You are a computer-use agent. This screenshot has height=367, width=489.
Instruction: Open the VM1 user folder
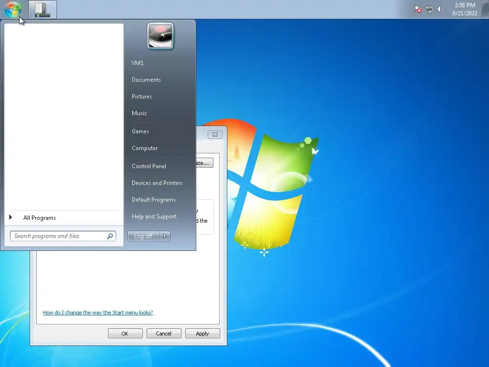(x=138, y=63)
